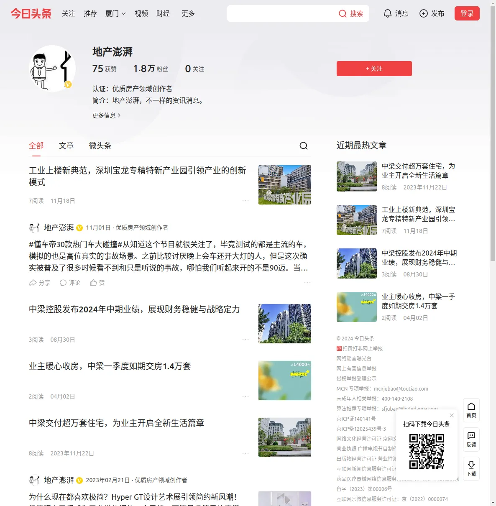Open the 更多 navigation menu
The width and height of the screenshot is (496, 506).
(188, 13)
